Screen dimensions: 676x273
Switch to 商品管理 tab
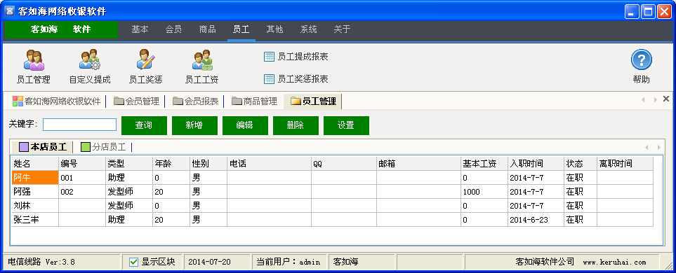254,101
